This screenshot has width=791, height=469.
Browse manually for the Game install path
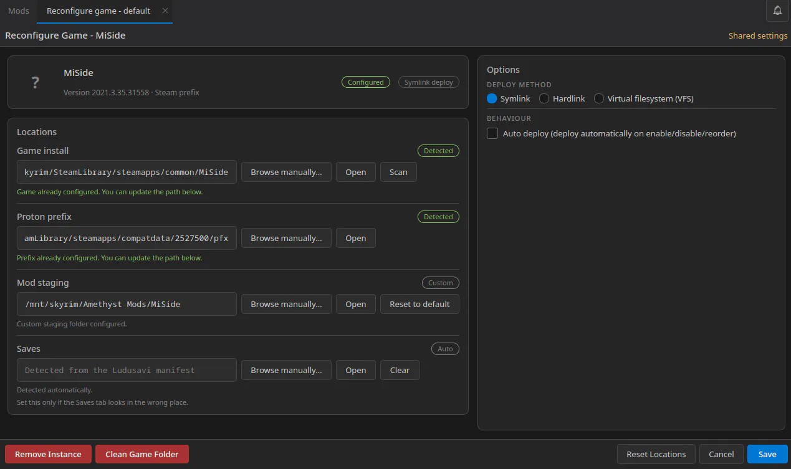point(286,172)
